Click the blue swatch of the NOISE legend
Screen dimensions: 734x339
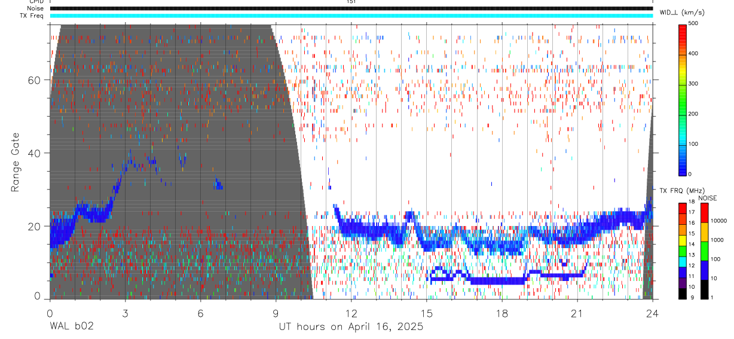[705, 270]
